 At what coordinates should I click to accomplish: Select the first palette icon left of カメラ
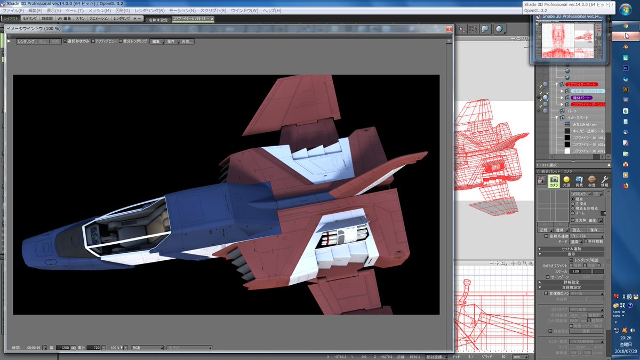pyautogui.click(x=541, y=181)
